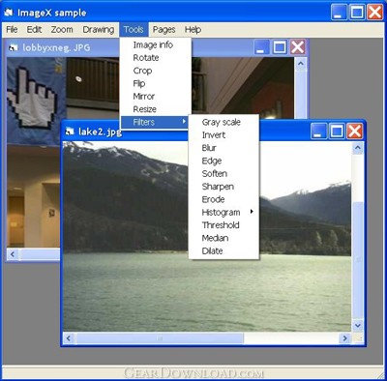Click the lake2.jpg window icon

coord(70,132)
